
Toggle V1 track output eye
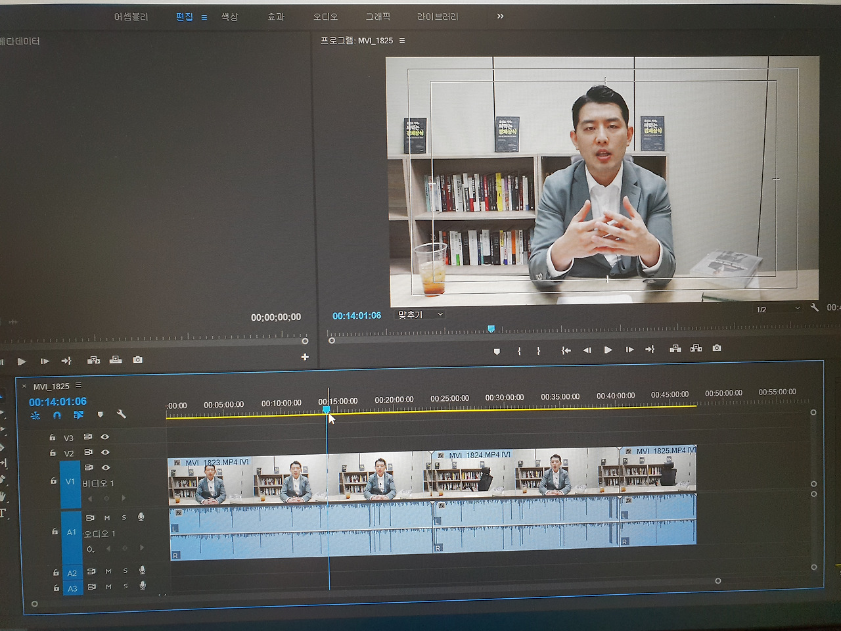[x=105, y=467]
